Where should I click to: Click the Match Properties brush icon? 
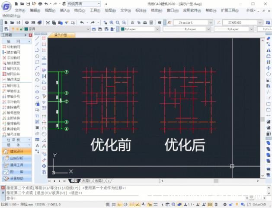67,22
